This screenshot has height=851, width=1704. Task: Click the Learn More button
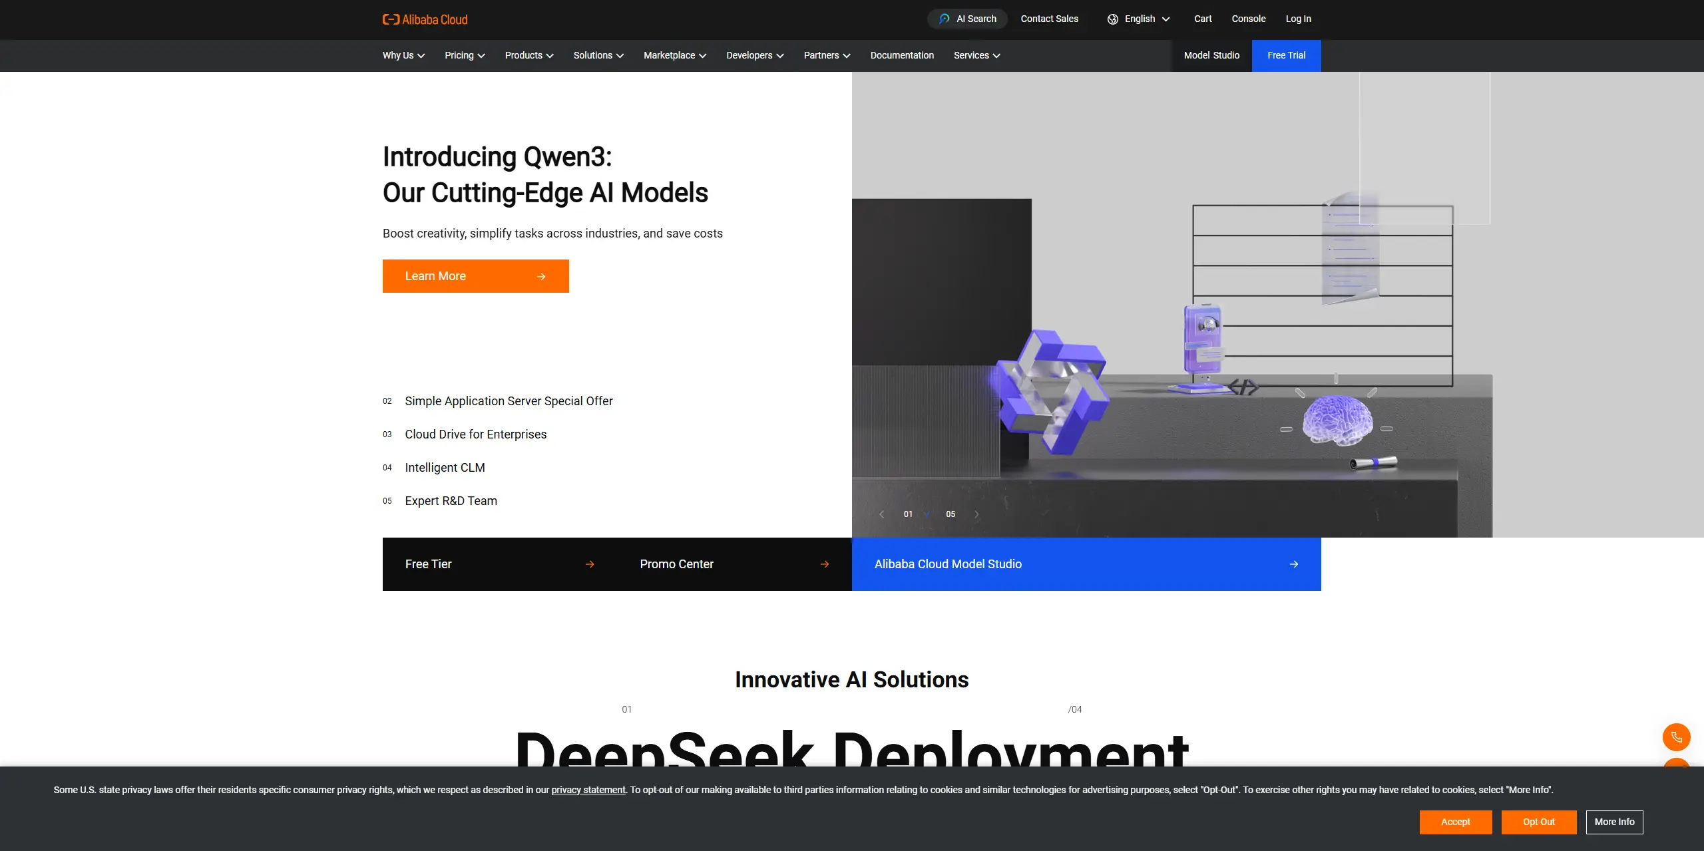pos(475,276)
